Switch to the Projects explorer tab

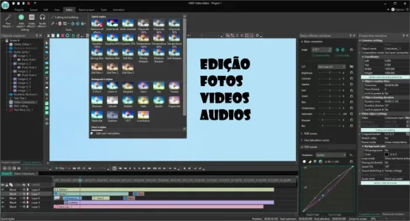11,163
